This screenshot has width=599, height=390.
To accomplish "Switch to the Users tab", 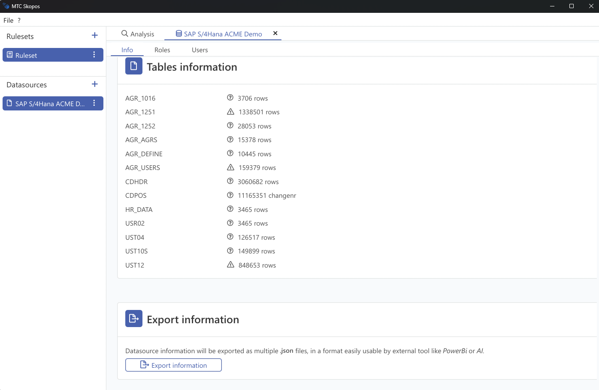I will tap(200, 50).
